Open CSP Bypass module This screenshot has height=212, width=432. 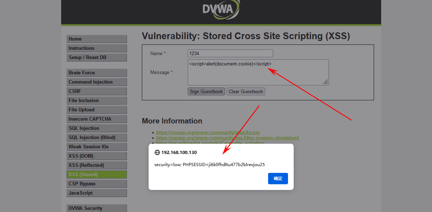(x=97, y=184)
